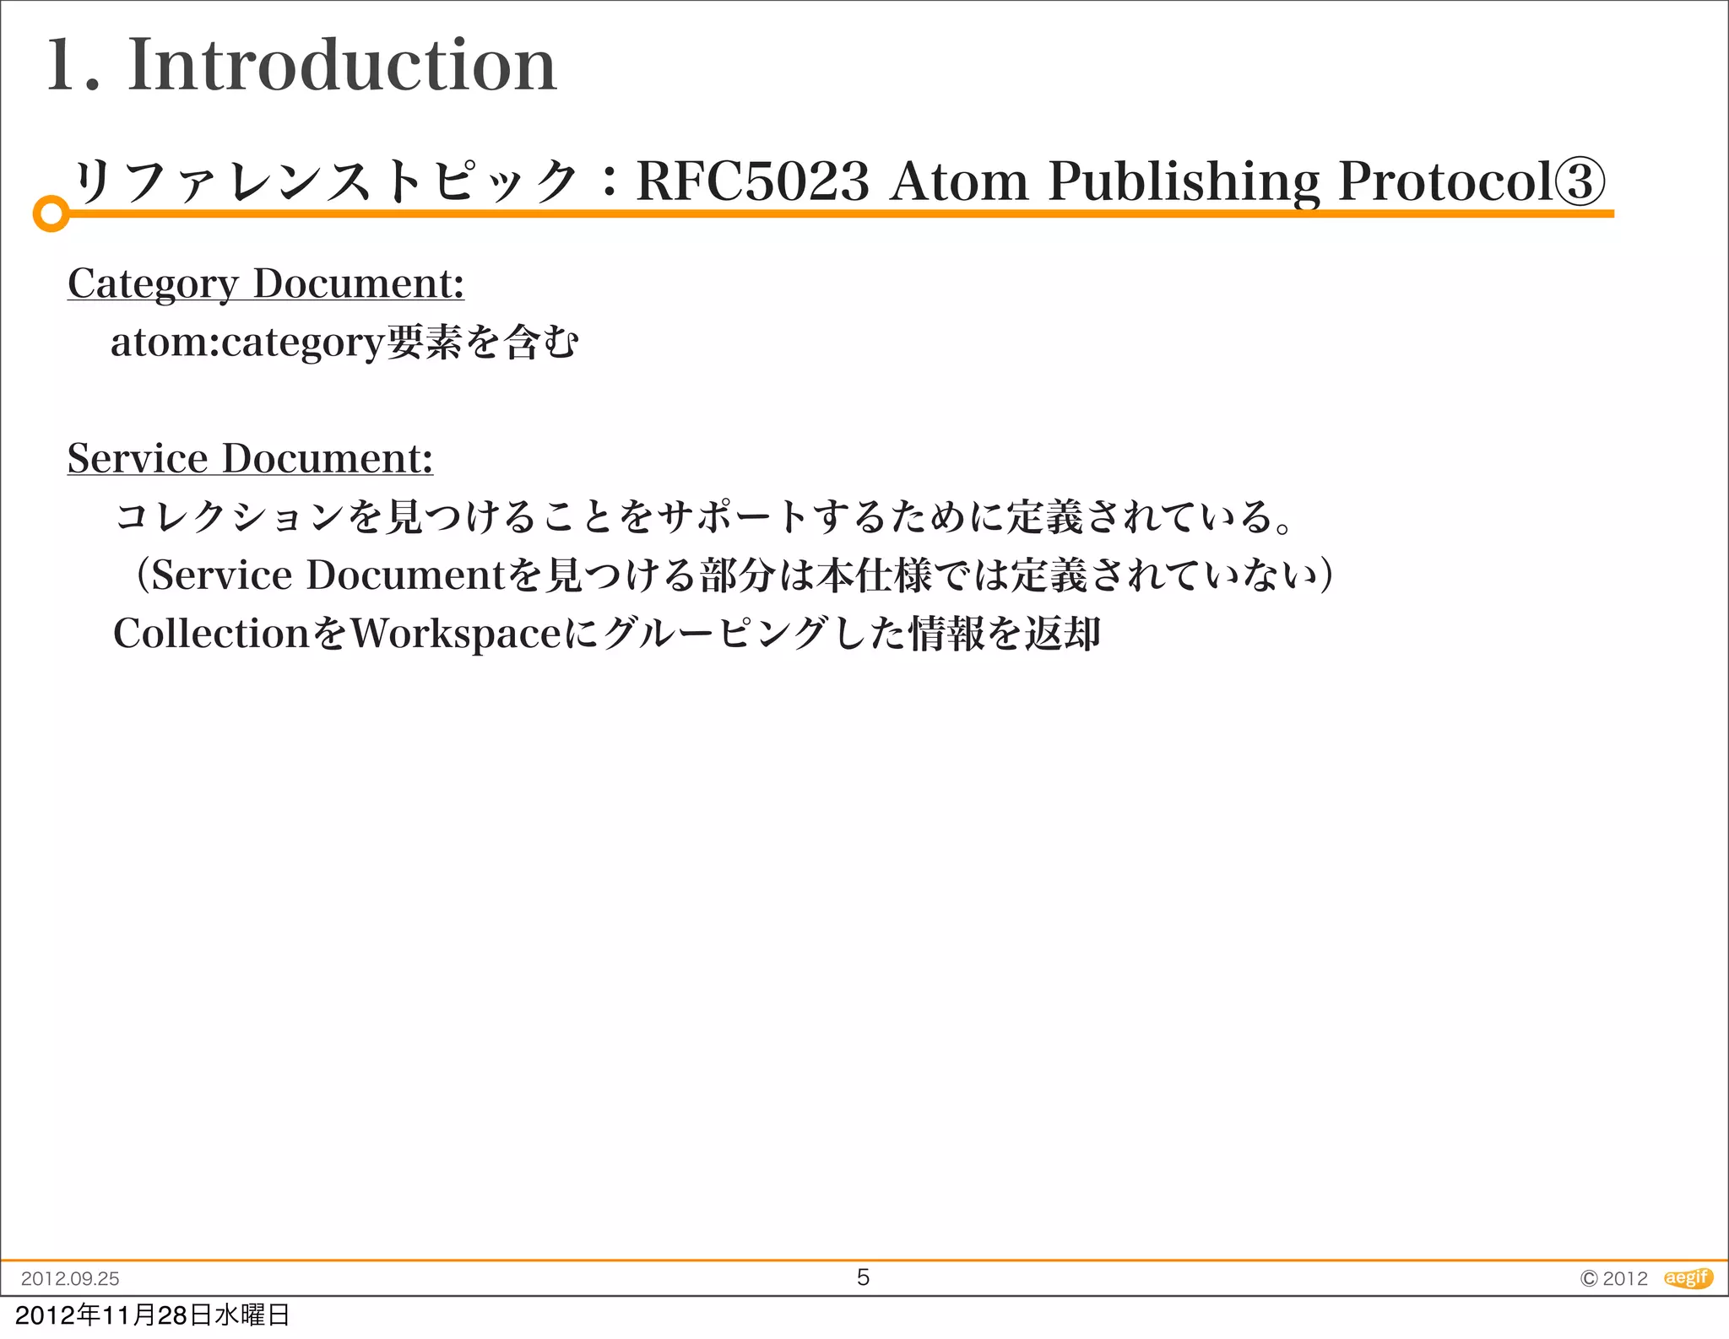This screenshot has height=1339, width=1729.
Task: Click the parenthetical '(Service Documentを見つける部分' line
Action: click(x=731, y=575)
